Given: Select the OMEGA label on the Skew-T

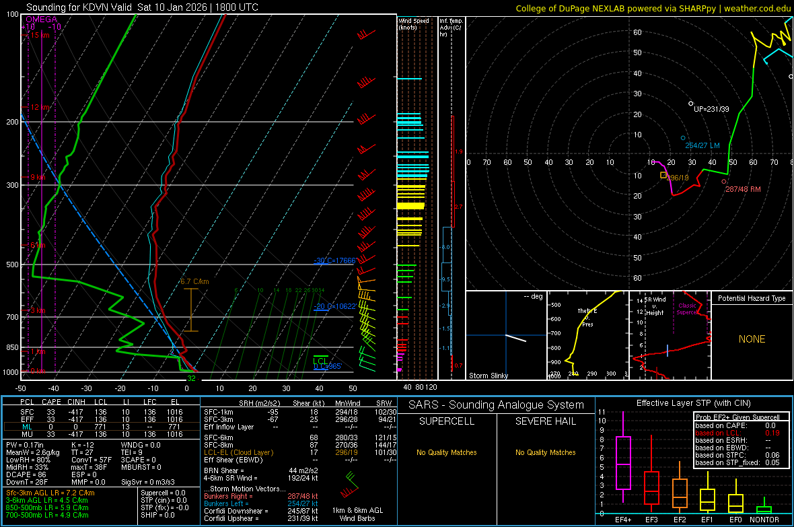Looking at the screenshot, I should tap(42, 20).
